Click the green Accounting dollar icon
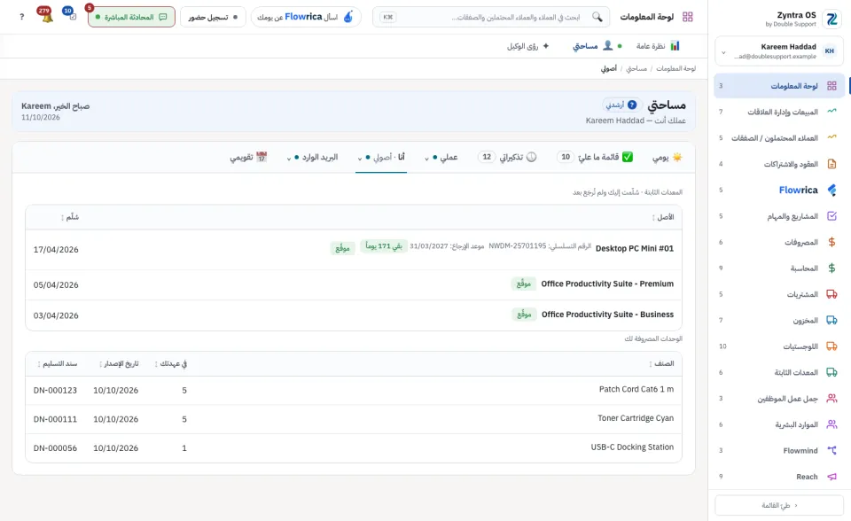Viewport: 851px width, 521px height. click(x=831, y=268)
